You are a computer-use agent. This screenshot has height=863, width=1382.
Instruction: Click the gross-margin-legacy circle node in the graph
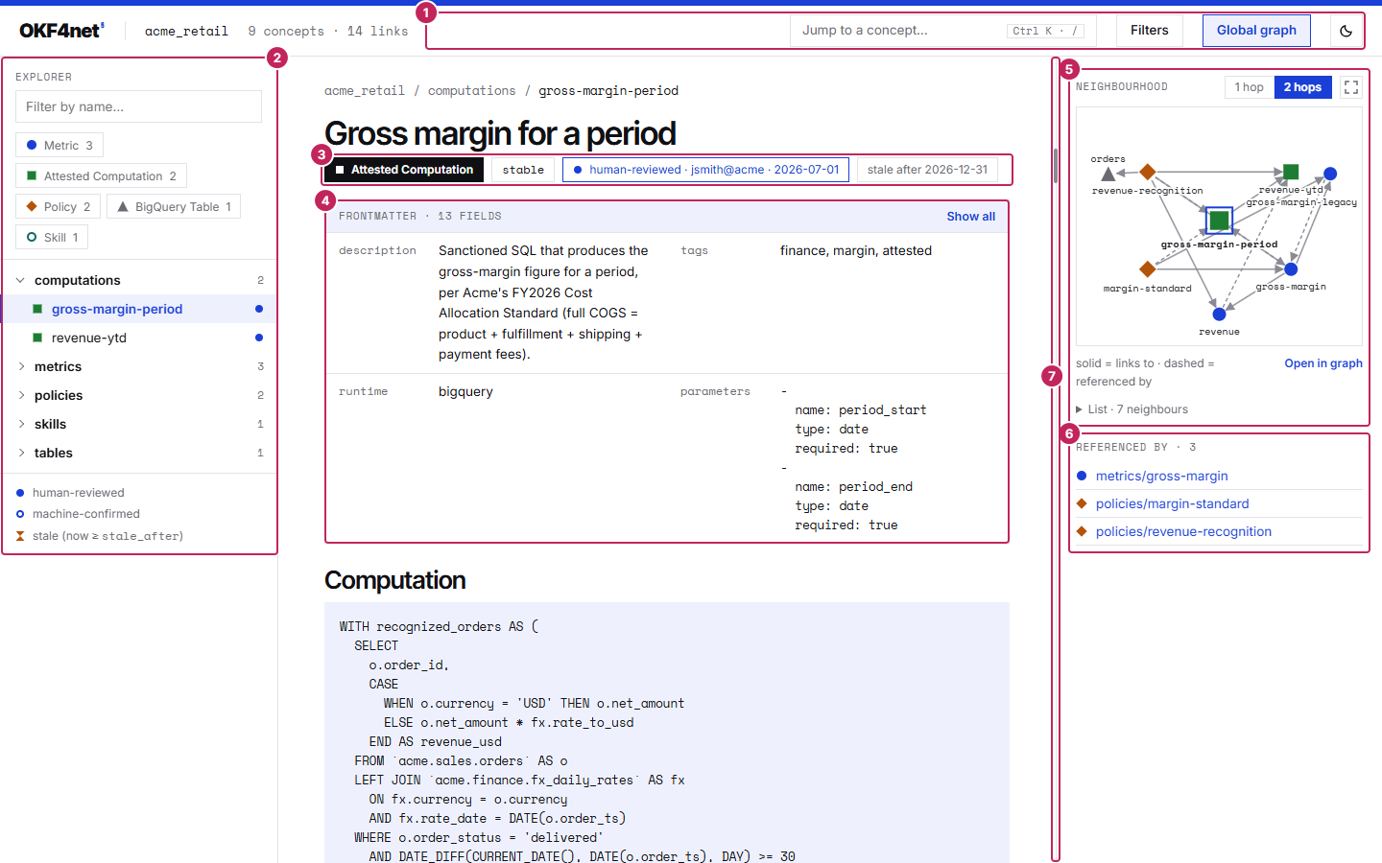[x=1330, y=174]
